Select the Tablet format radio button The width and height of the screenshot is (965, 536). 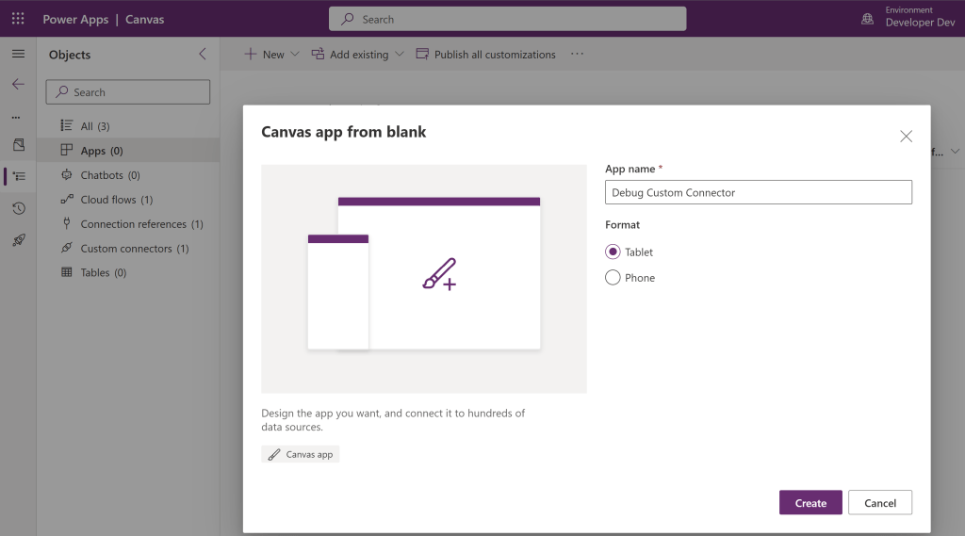[613, 252]
